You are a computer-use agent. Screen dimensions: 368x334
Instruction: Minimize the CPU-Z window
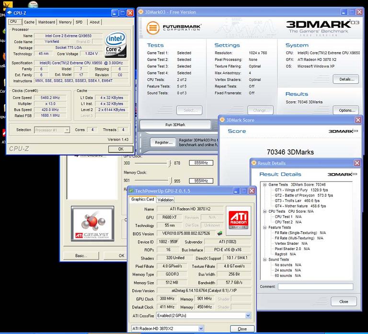(115, 13)
